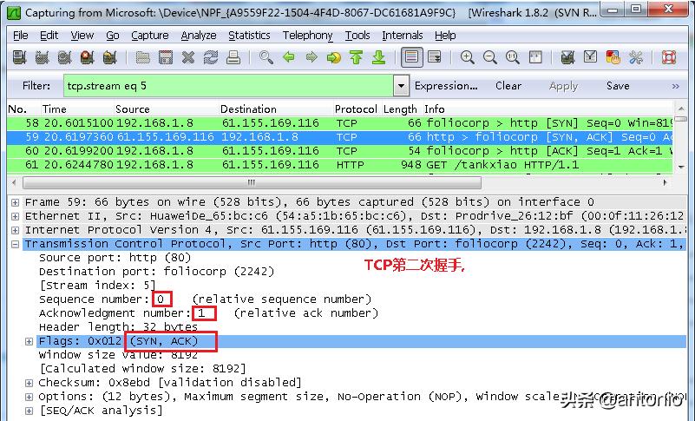Viewport: 695px width, 421px height.
Task: Expand the Frame 59 tree node
Action: (x=15, y=202)
